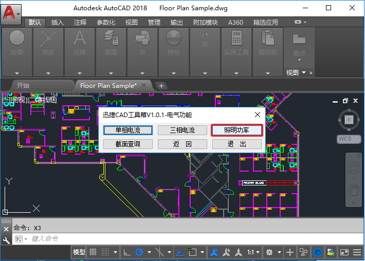The width and height of the screenshot is (365, 261).
Task: Switch to the 附加模块 ribbon tab
Action: tap(206, 22)
